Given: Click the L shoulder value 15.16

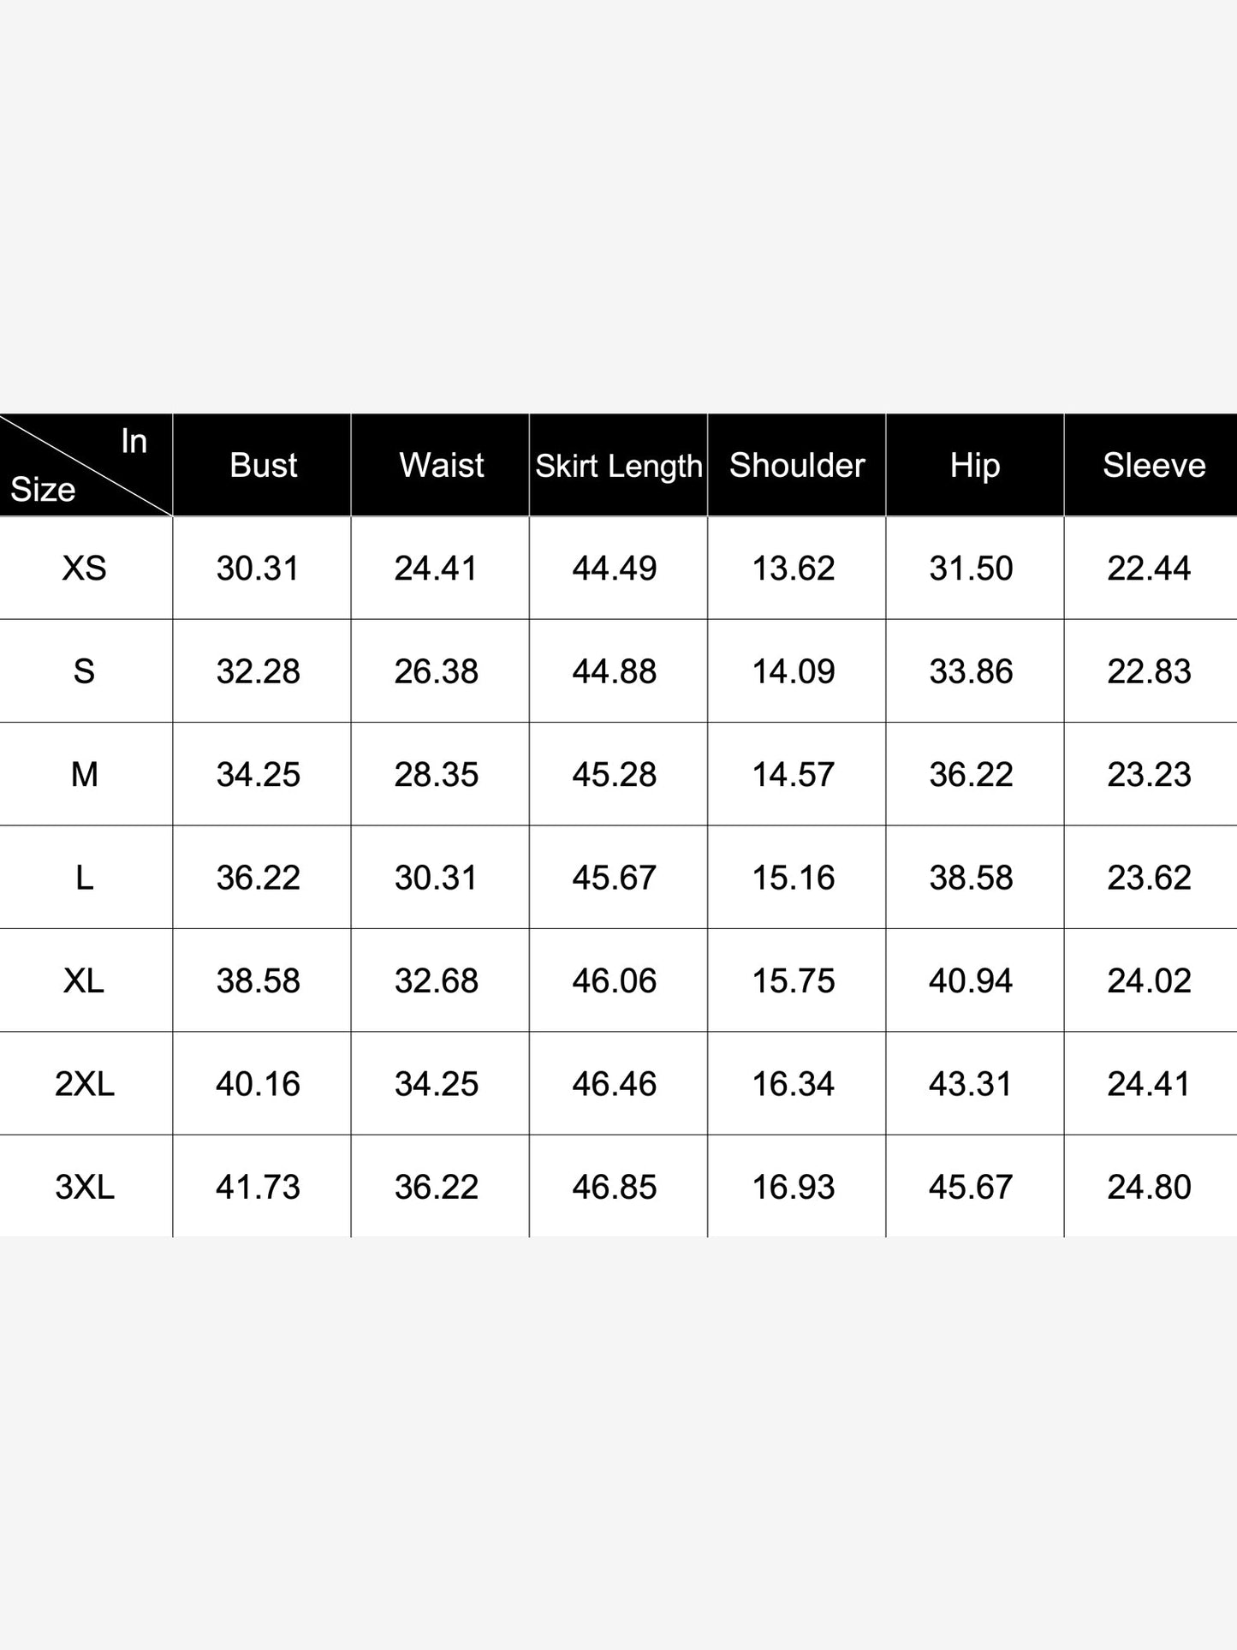Looking at the screenshot, I should point(793,878).
